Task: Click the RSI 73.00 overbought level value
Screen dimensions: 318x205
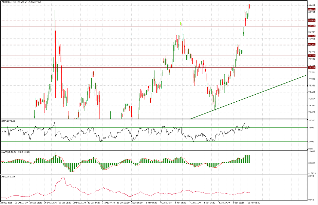Action: pyautogui.click(x=311, y=127)
